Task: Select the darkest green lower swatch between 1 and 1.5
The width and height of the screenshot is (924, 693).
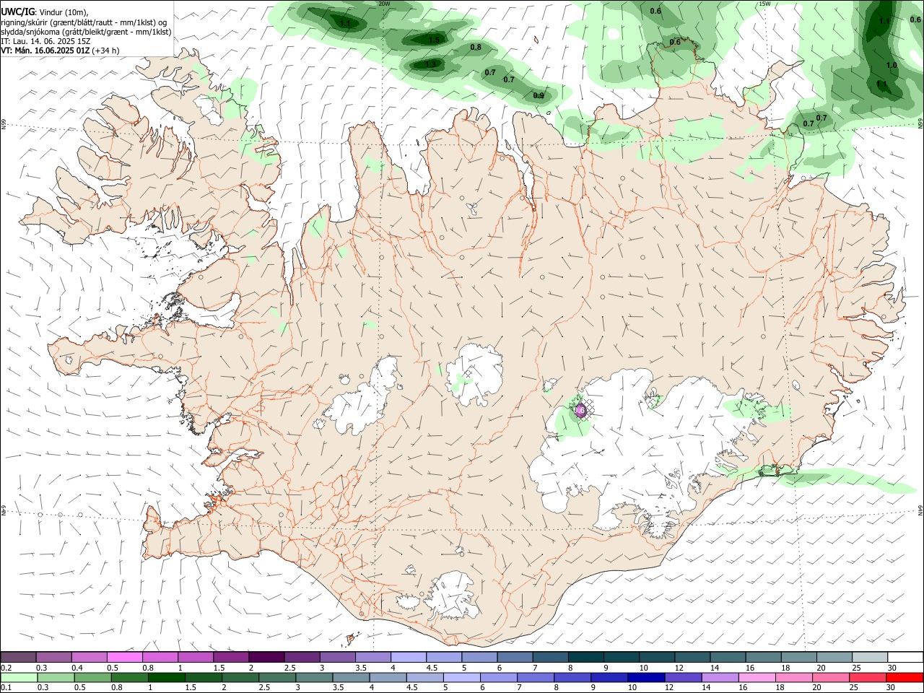Action: pos(167,677)
